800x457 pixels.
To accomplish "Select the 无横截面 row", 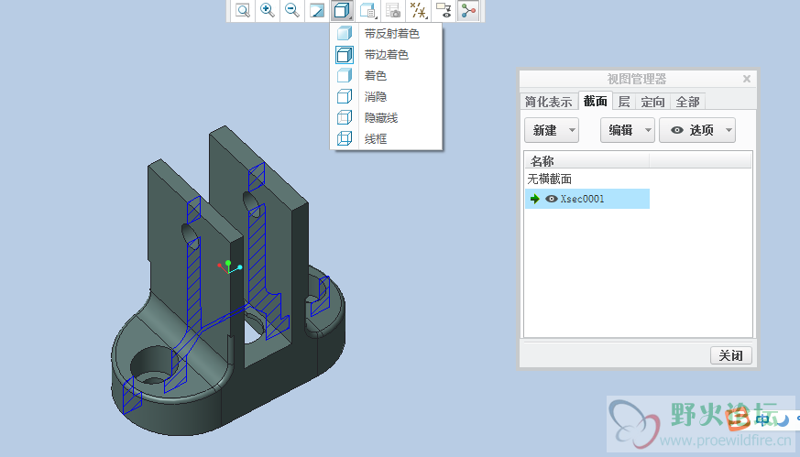I will pos(550,179).
